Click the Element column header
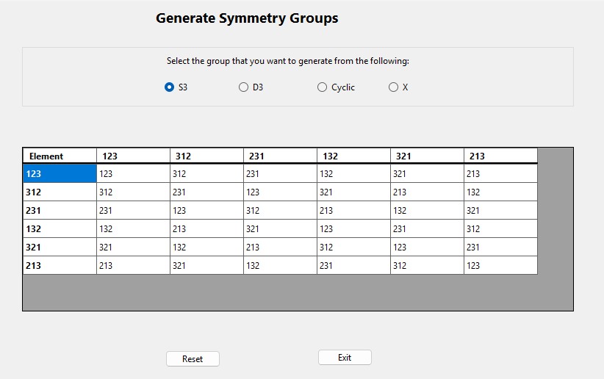 click(x=60, y=156)
